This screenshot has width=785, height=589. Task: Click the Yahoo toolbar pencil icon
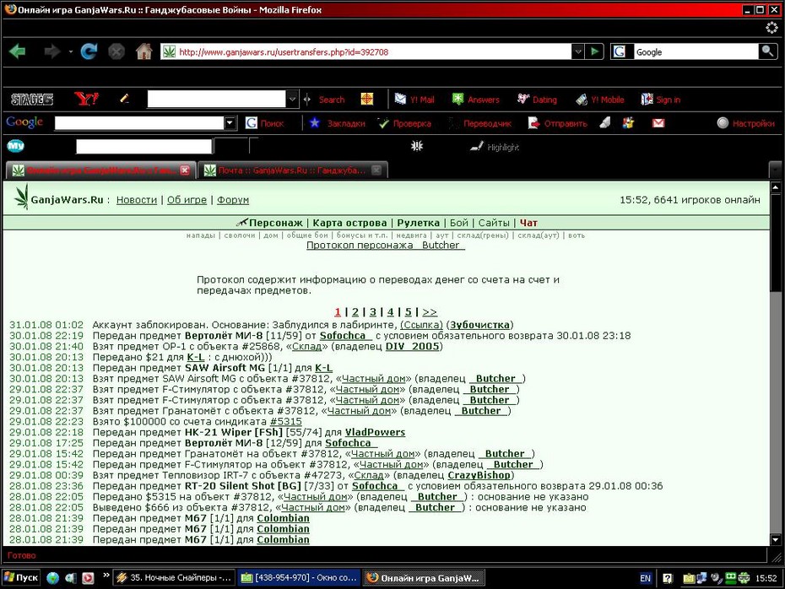click(125, 99)
